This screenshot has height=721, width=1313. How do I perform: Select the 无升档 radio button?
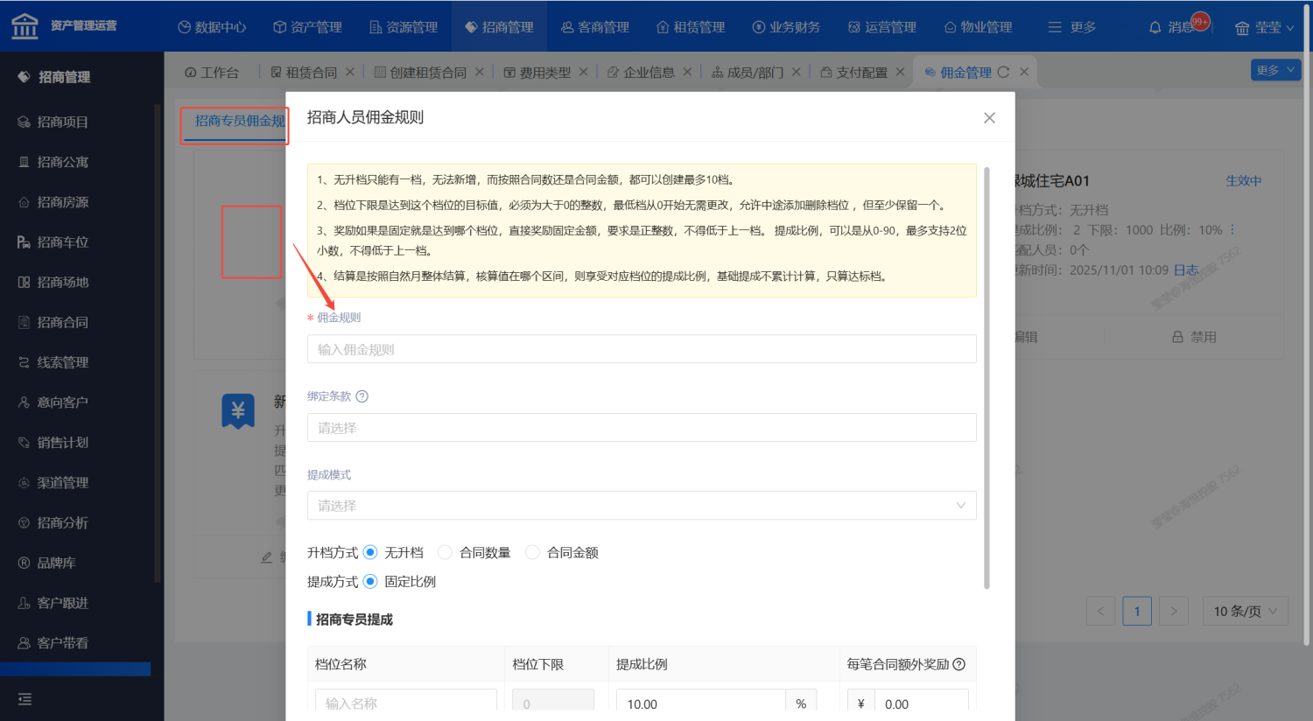(x=370, y=552)
